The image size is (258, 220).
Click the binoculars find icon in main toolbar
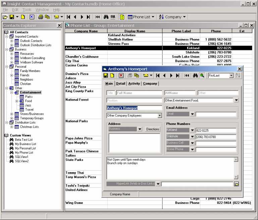point(106,17)
